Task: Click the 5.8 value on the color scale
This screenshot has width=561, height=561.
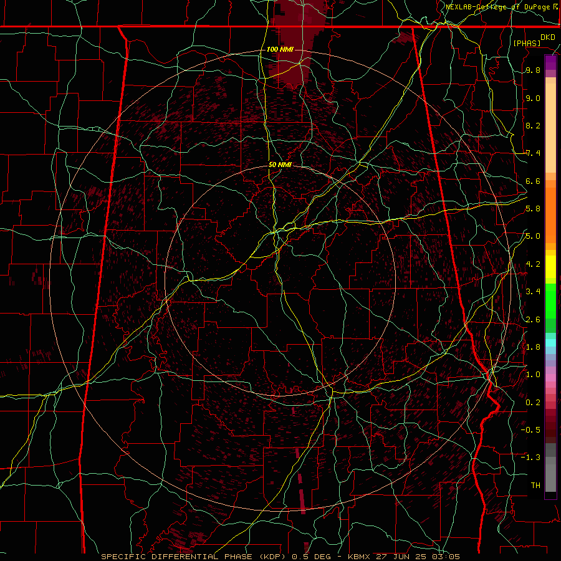Action: pos(533,209)
